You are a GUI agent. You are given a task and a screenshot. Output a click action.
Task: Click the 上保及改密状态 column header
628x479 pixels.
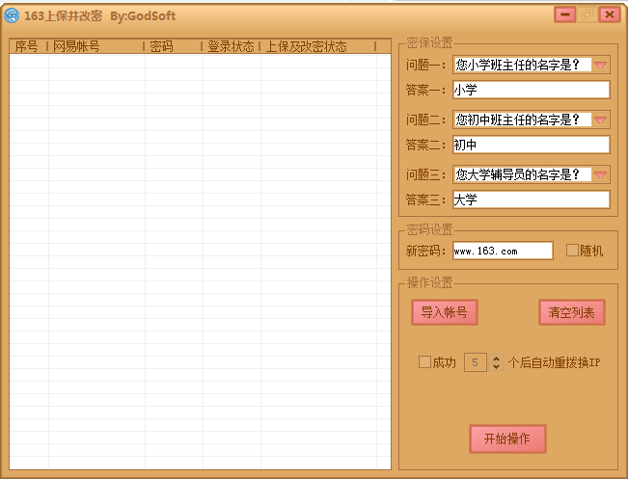pos(318,46)
